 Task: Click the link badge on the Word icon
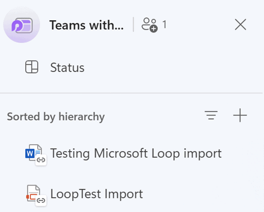pos(41,160)
